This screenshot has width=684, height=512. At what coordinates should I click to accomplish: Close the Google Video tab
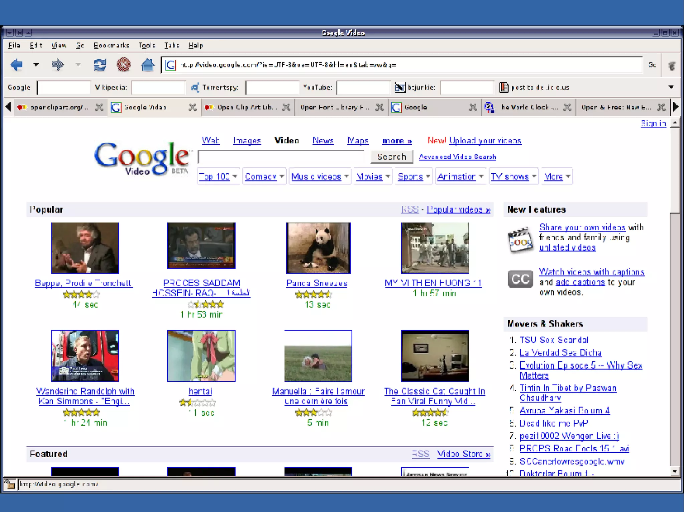tap(192, 107)
